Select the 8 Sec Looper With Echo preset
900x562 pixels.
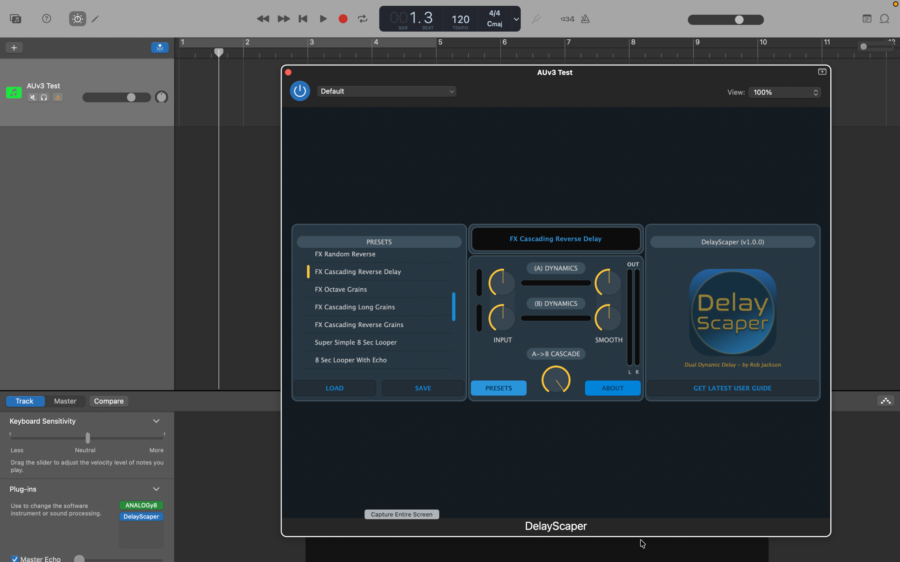tap(377, 360)
